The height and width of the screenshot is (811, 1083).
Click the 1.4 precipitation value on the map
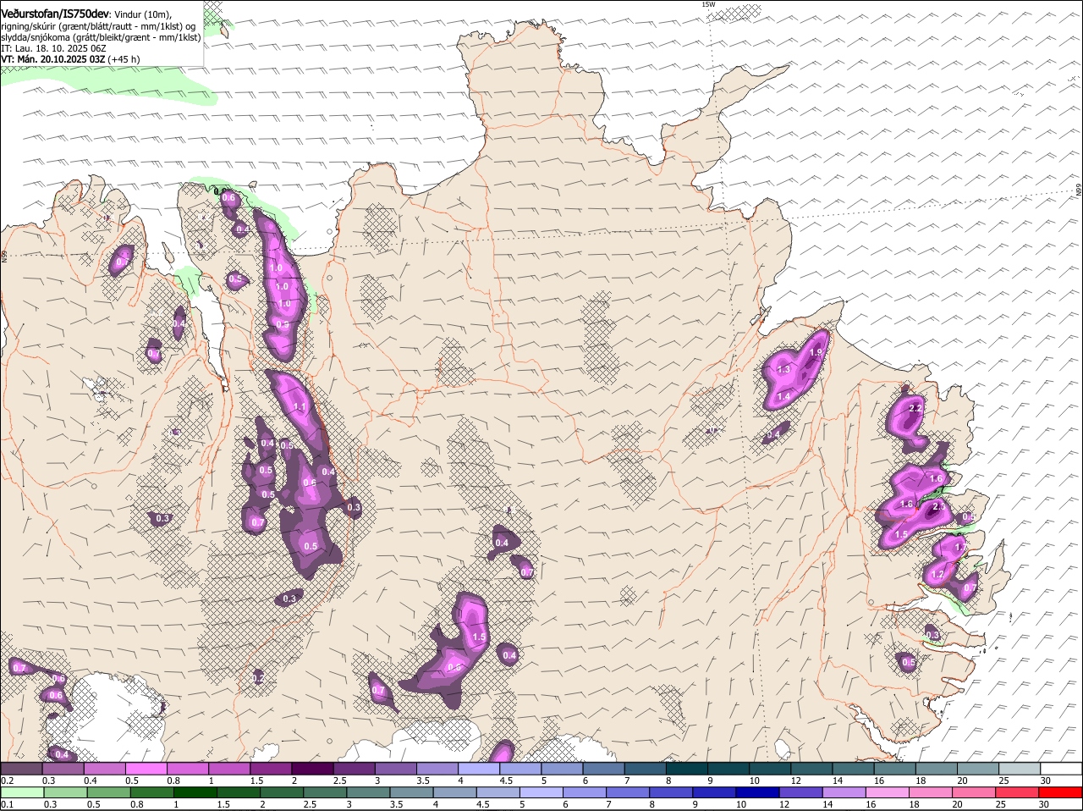click(783, 396)
